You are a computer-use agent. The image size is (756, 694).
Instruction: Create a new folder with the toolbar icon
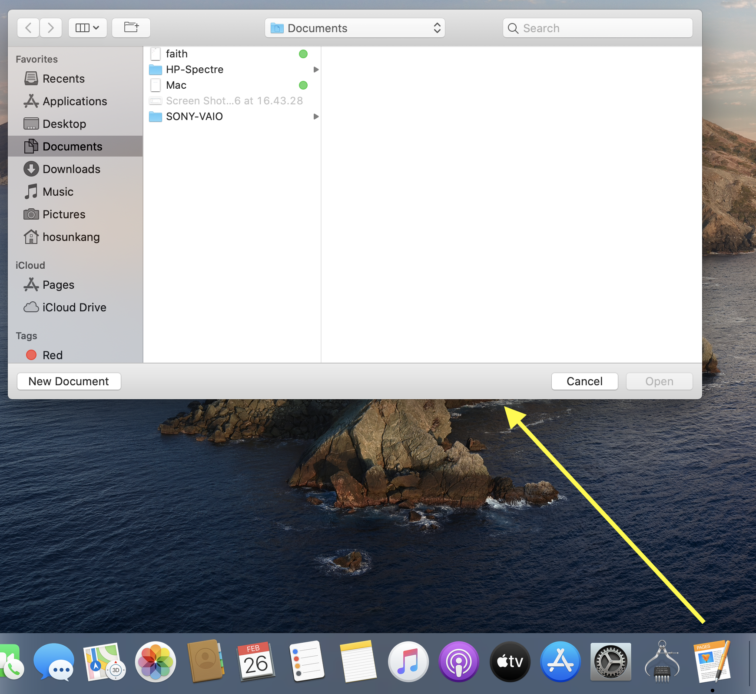coord(131,28)
